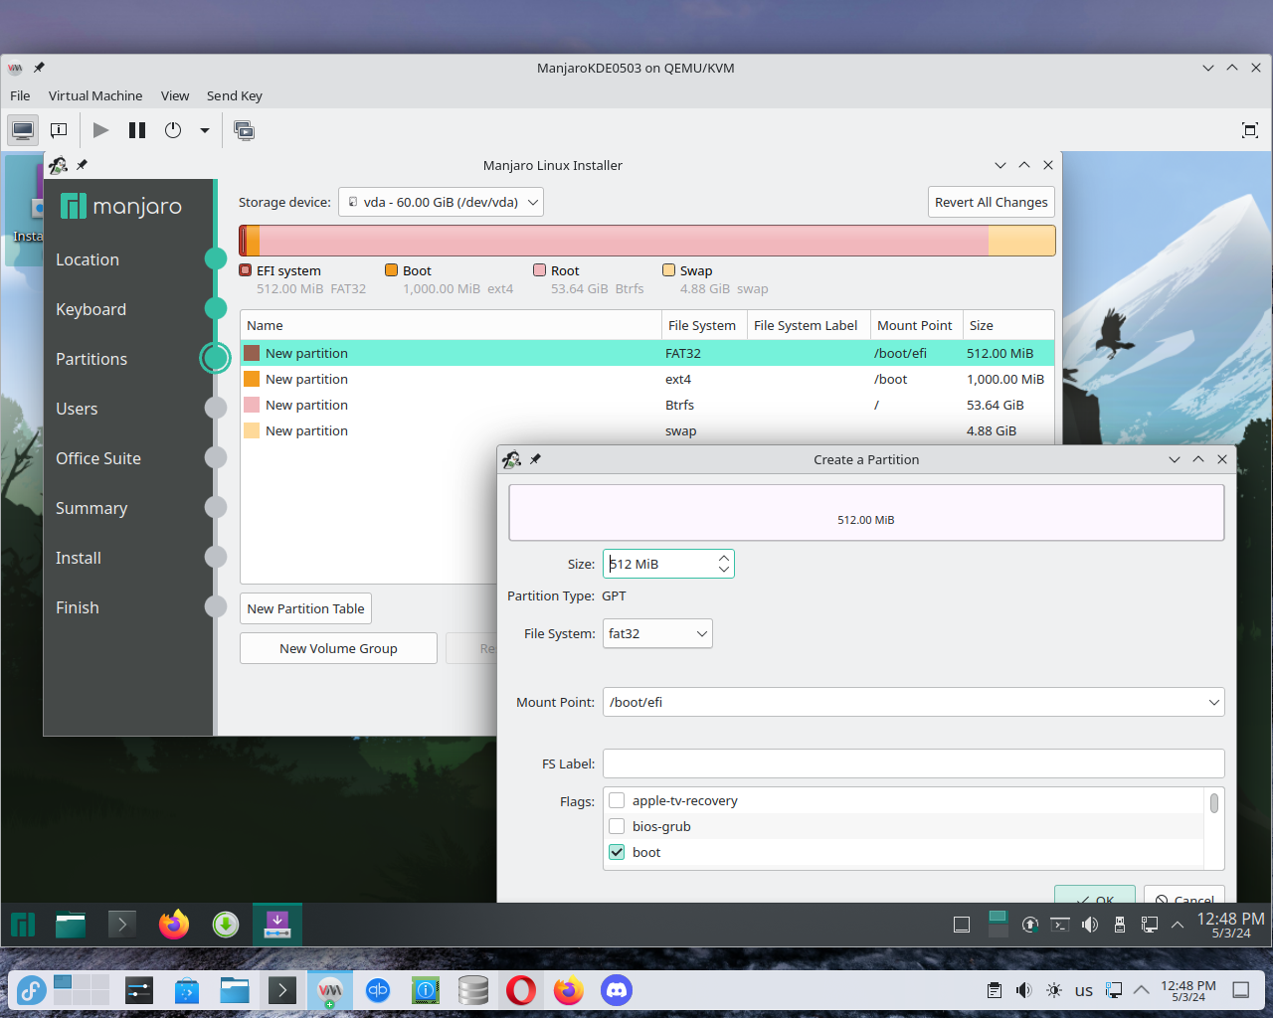
Task: Open the manage VM snapshots icon
Action: coord(244,130)
